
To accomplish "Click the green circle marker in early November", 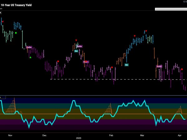I will pyautogui.click(x=16, y=33).
